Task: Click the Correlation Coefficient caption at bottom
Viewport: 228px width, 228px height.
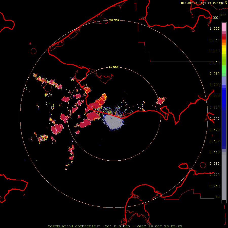Action: click(x=115, y=226)
